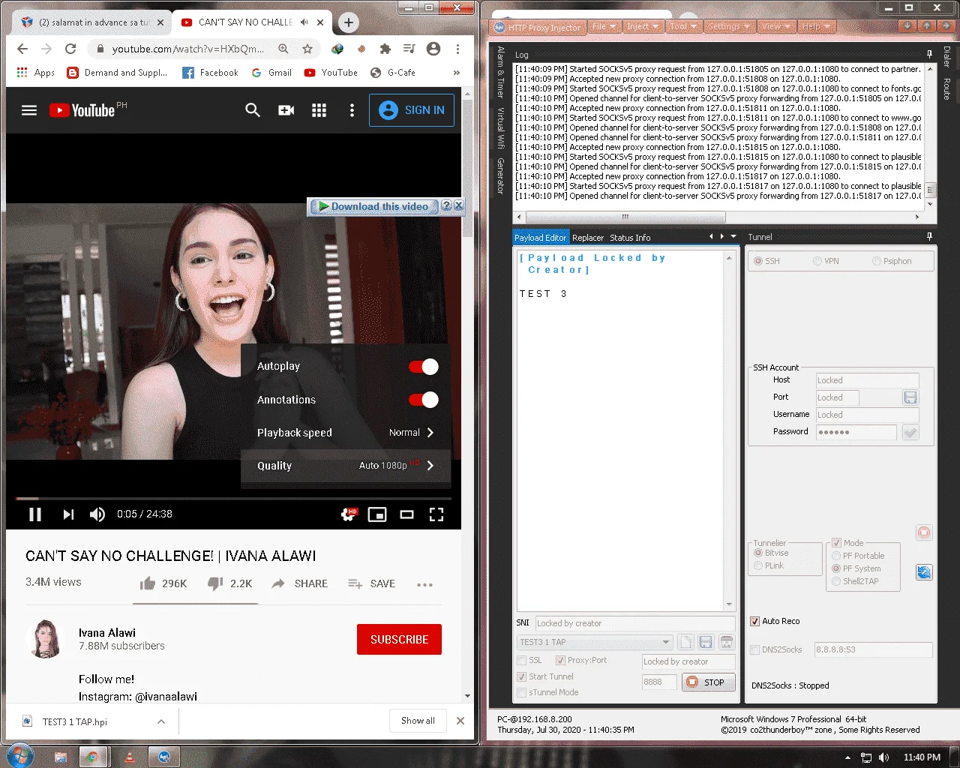This screenshot has height=768, width=960.
Task: Mute the YouTube player volume
Action: (97, 514)
